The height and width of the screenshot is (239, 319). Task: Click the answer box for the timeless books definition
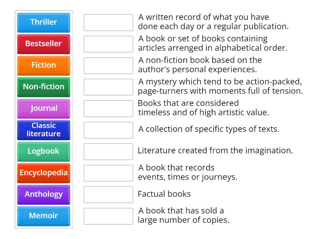pos(108,108)
